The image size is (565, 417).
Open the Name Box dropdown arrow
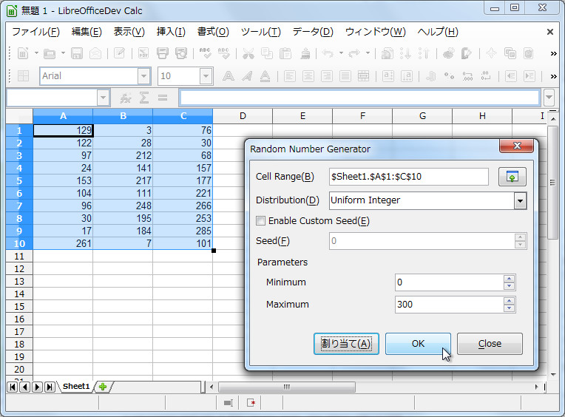click(x=103, y=98)
